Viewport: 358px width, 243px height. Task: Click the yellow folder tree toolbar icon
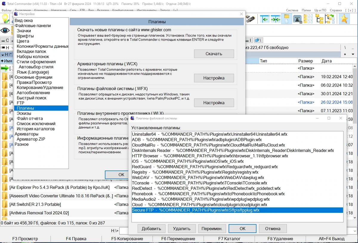pos(320,19)
